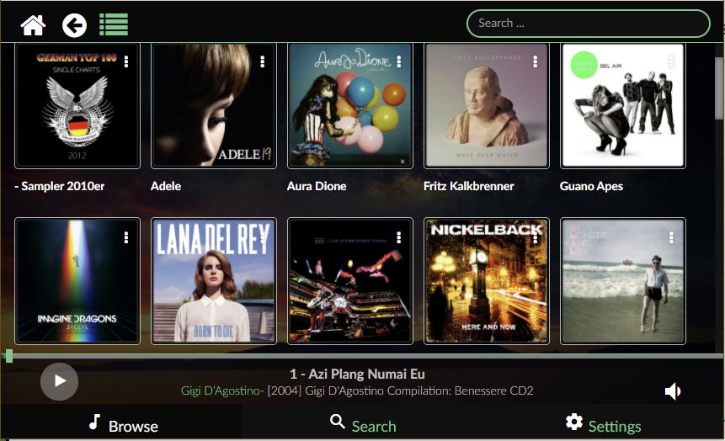This screenshot has height=441, width=725.
Task: Click the play button
Action: [x=59, y=381]
